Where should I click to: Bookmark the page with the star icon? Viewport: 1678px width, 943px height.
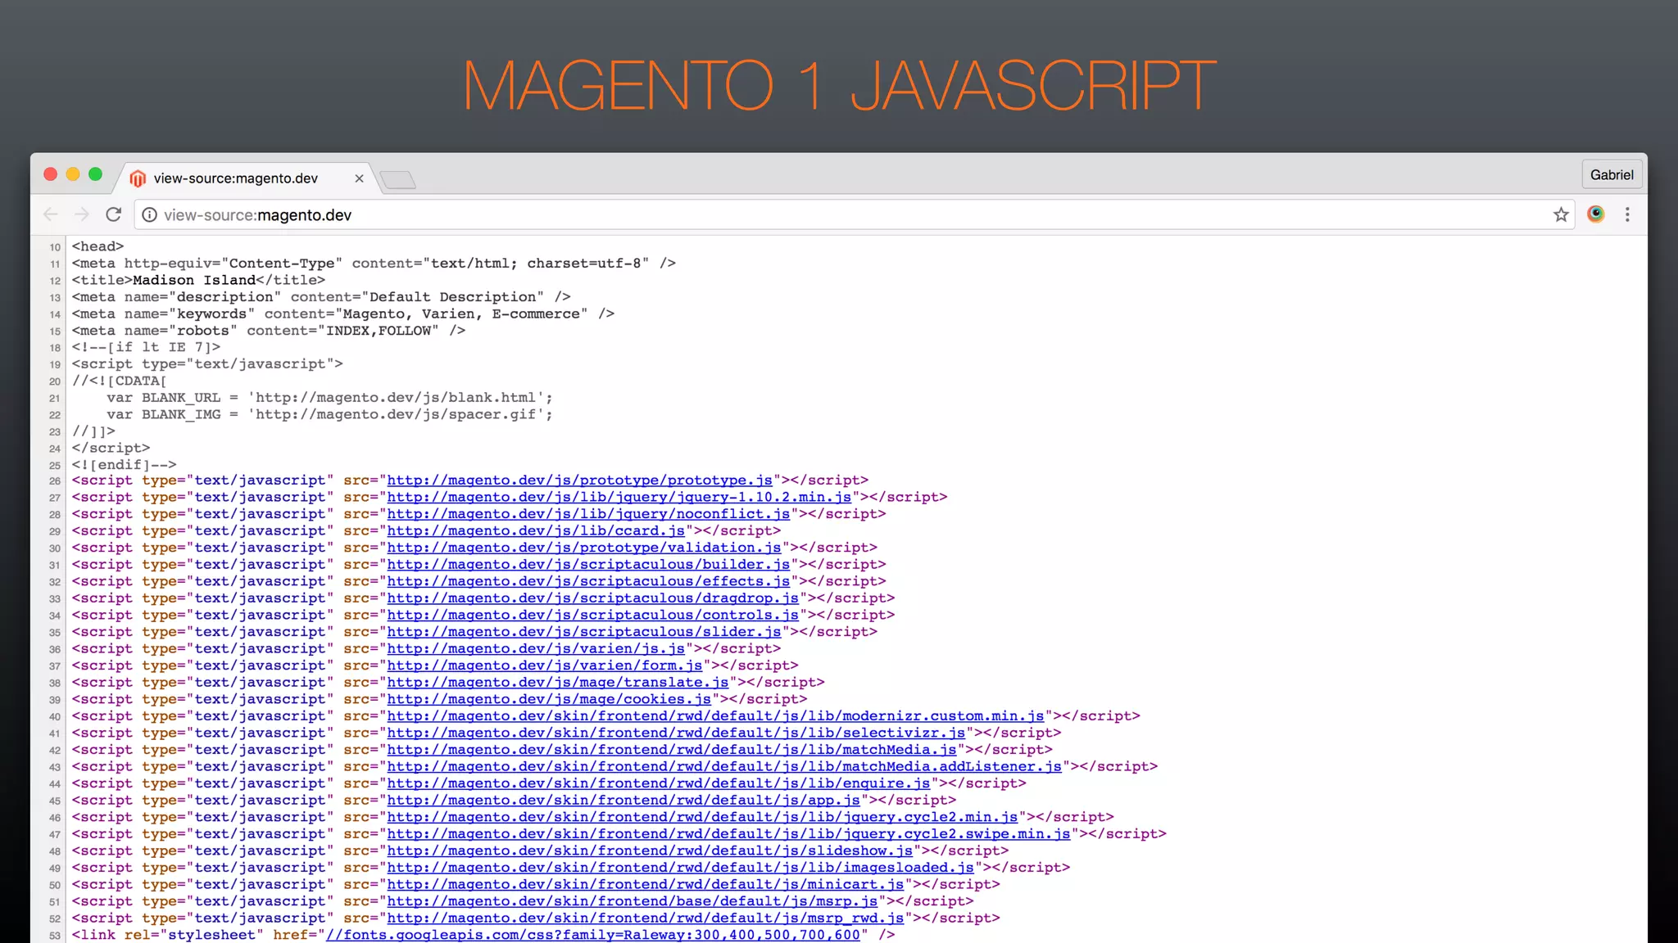pos(1561,214)
